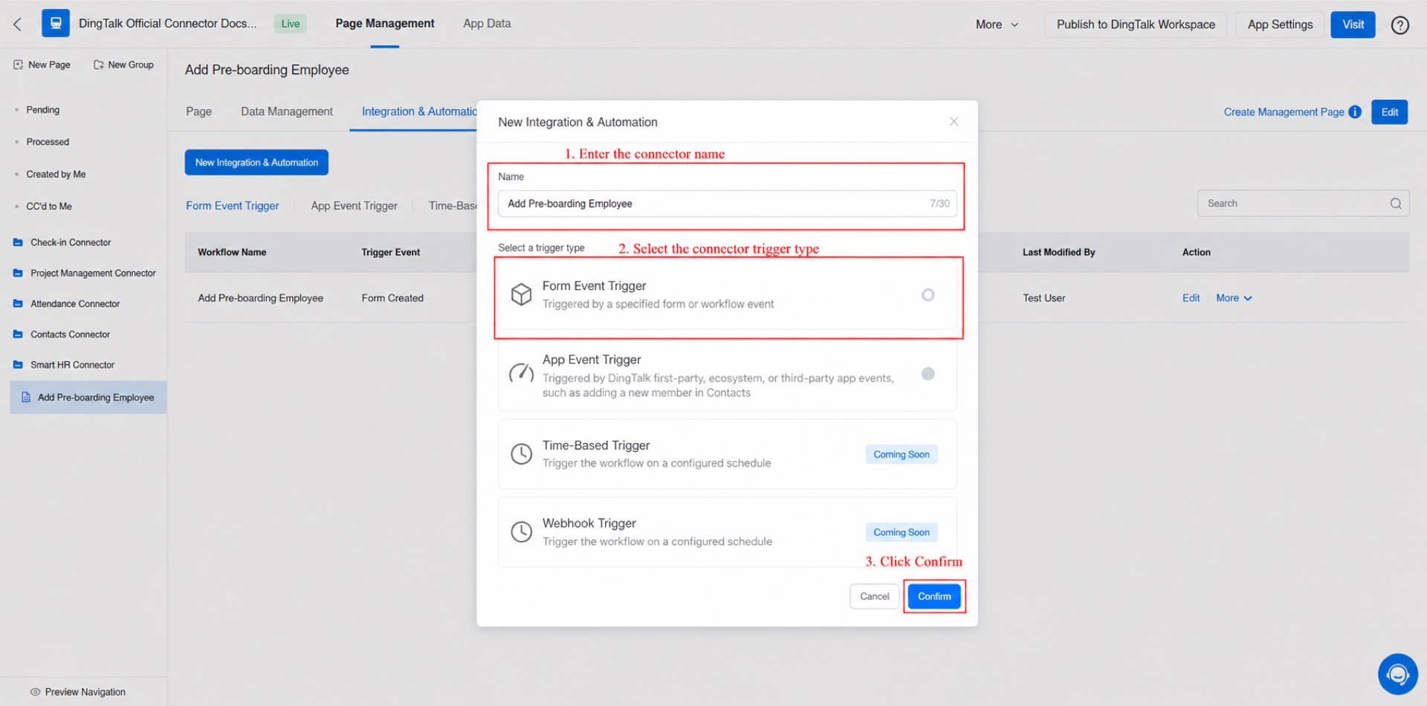Click the New Group icon

pyautogui.click(x=98, y=65)
